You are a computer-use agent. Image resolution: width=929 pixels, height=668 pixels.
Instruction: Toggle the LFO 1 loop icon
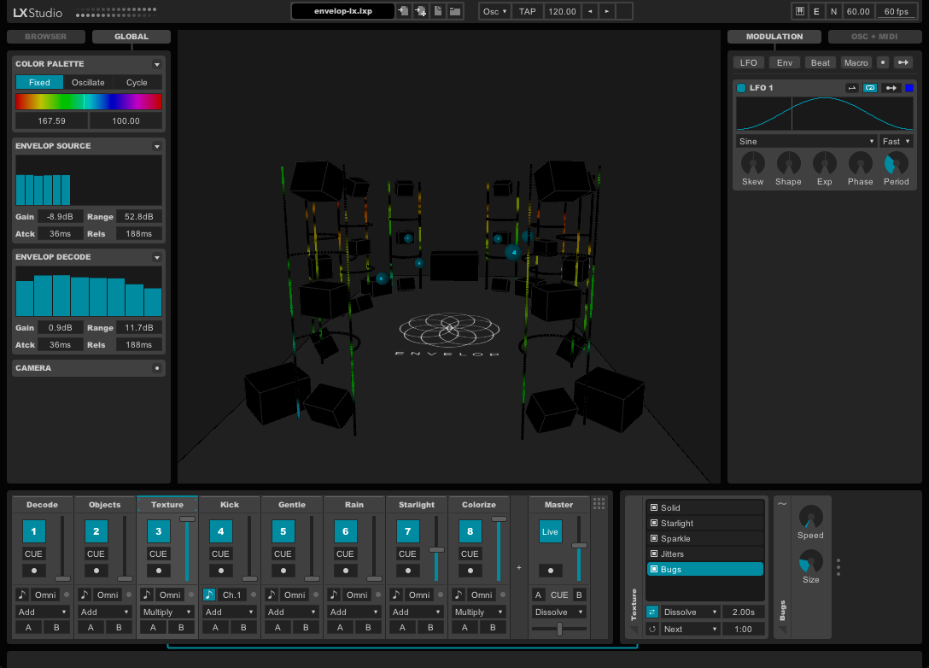(870, 88)
